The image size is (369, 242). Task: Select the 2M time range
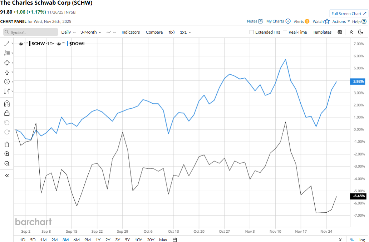pyautogui.click(x=54, y=239)
